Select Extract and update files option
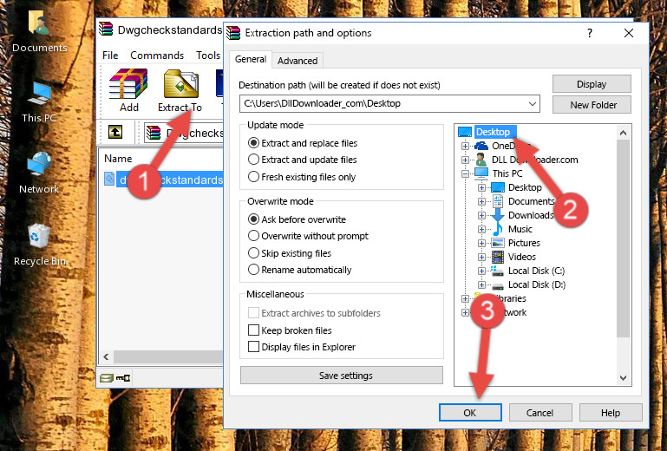667x451 pixels. tap(253, 160)
